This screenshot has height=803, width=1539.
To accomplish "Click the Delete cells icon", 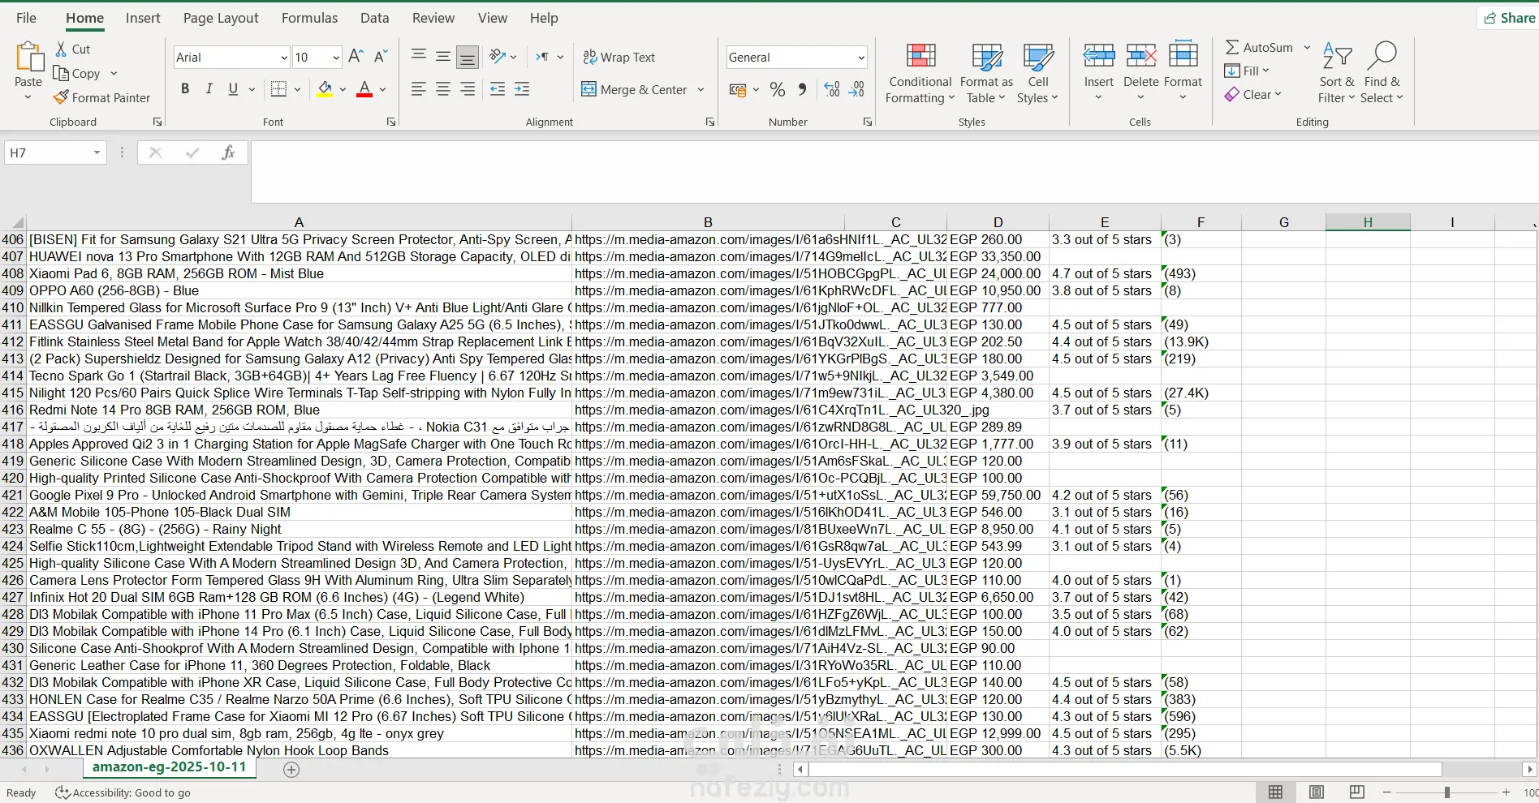I will pos(1141,55).
